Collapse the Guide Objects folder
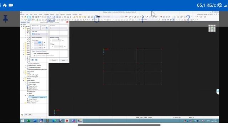This screenshot has width=228, height=128. (24, 80)
